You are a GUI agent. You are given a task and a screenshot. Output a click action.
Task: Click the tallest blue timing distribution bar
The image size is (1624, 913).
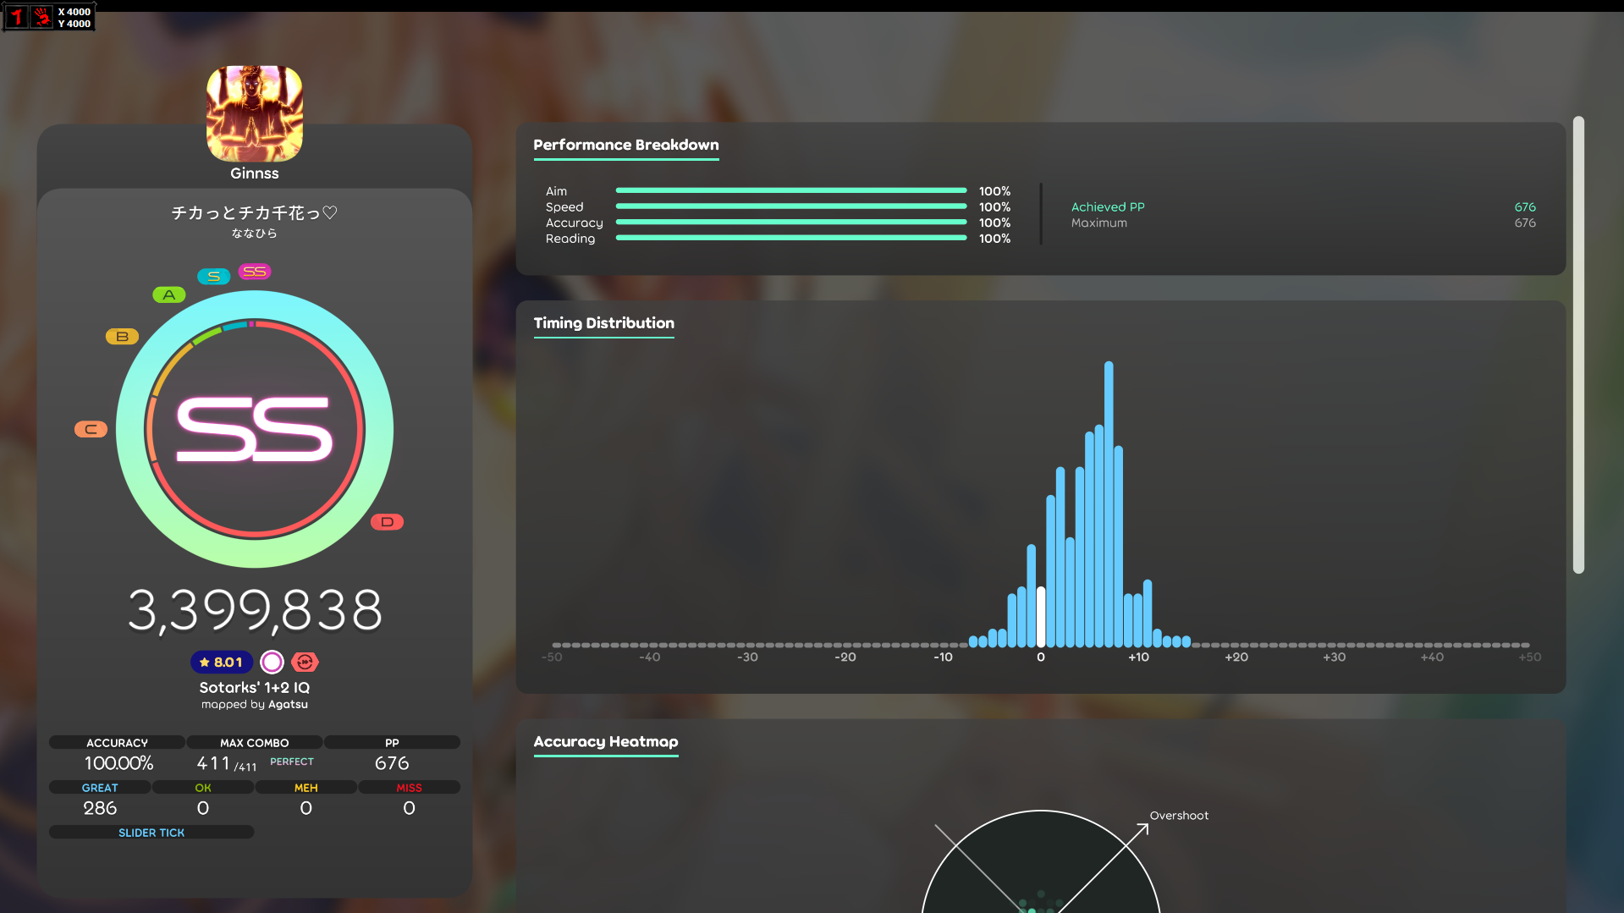[1109, 504]
